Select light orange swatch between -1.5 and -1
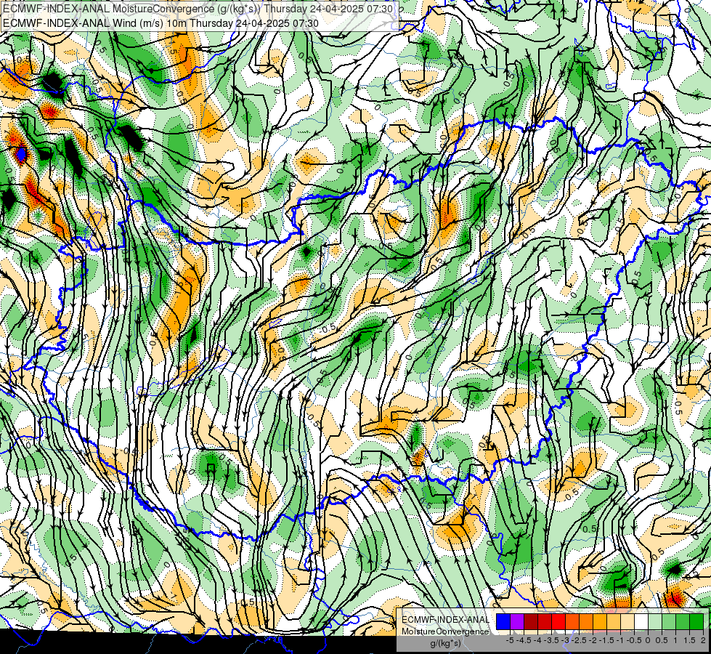711x654 pixels. [614, 622]
